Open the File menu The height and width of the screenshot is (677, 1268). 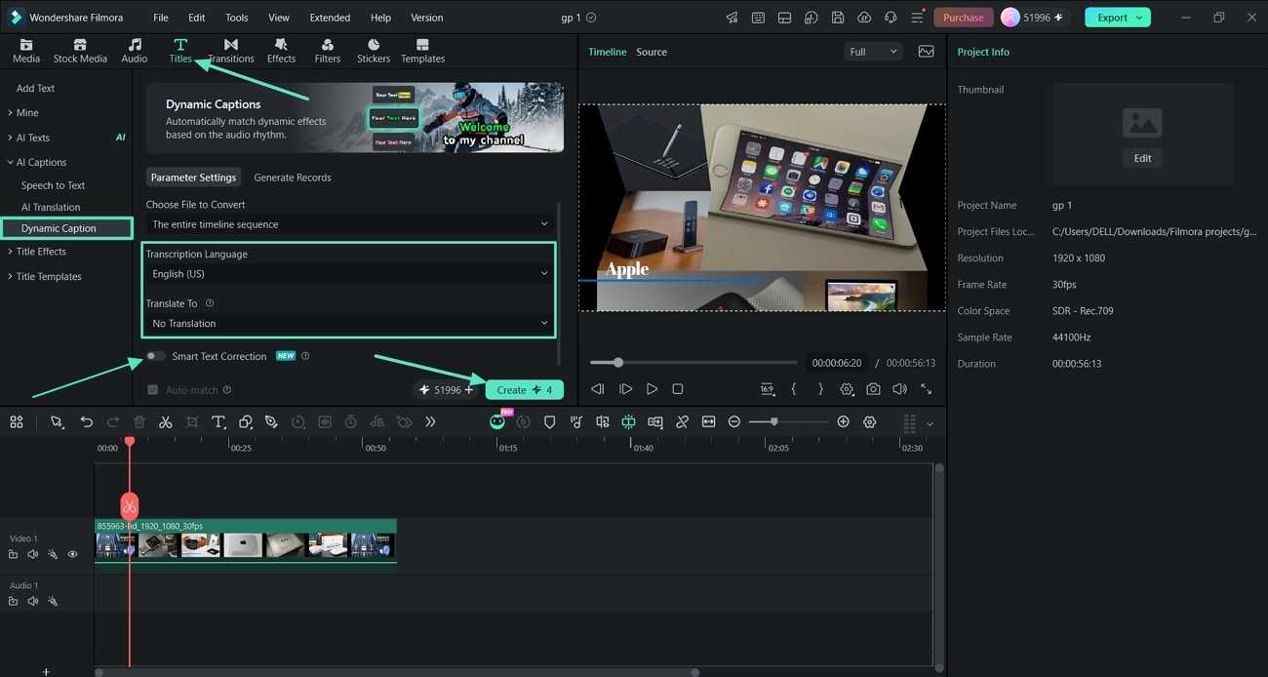point(161,18)
